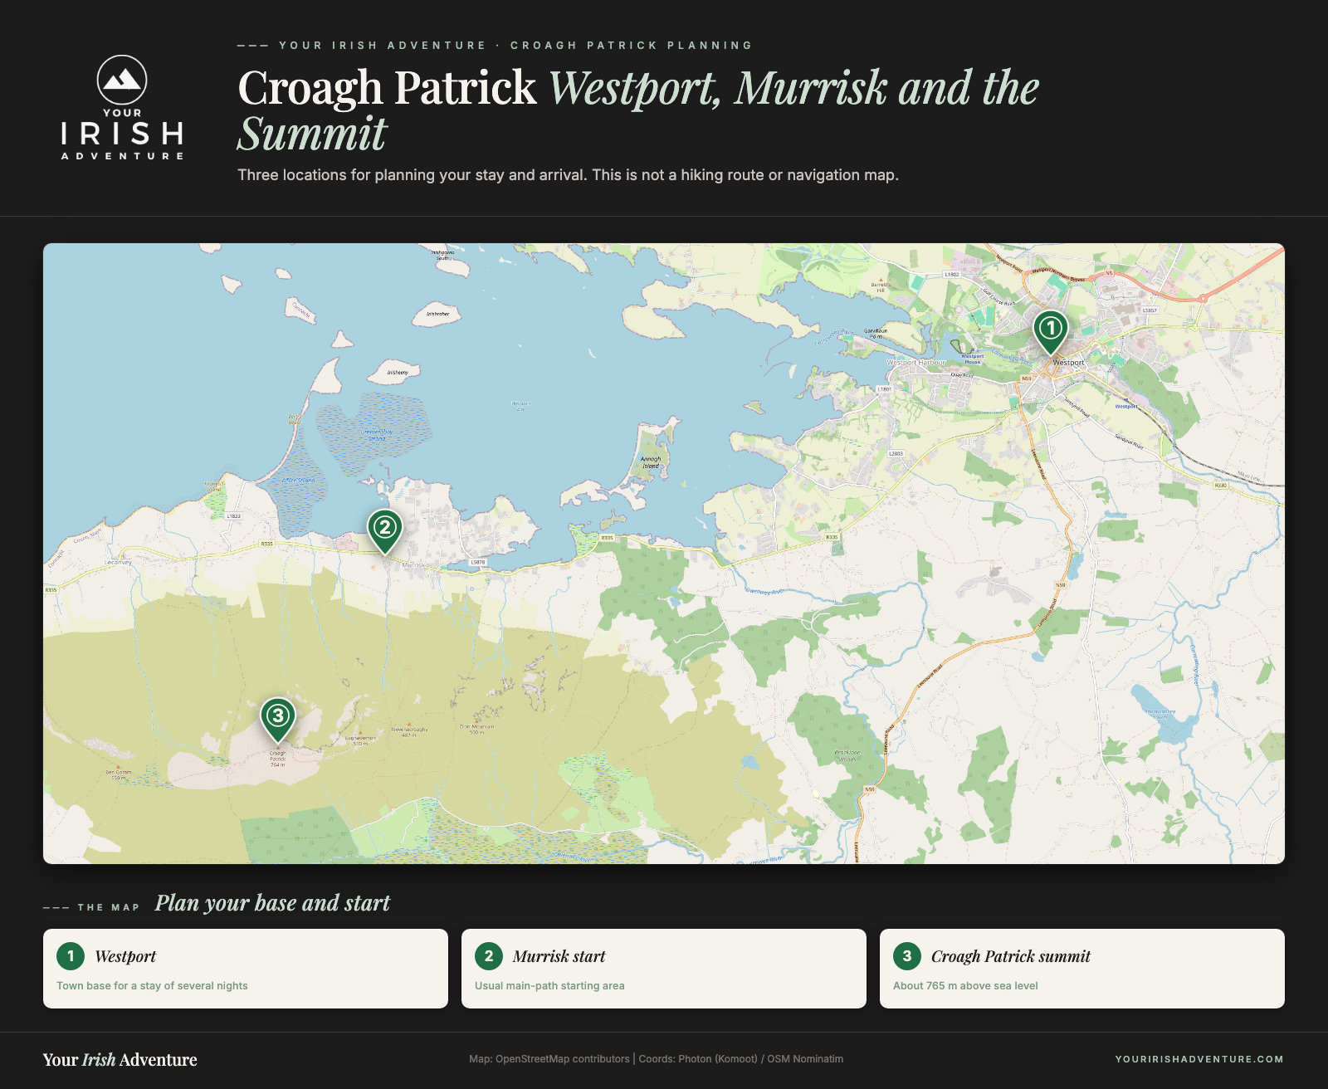Open the Croagh Patrick summit card
The height and width of the screenshot is (1089, 1328).
click(1082, 969)
